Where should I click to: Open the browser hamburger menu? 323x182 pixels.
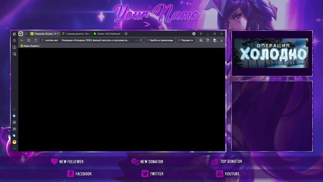pyautogui.click(x=201, y=34)
